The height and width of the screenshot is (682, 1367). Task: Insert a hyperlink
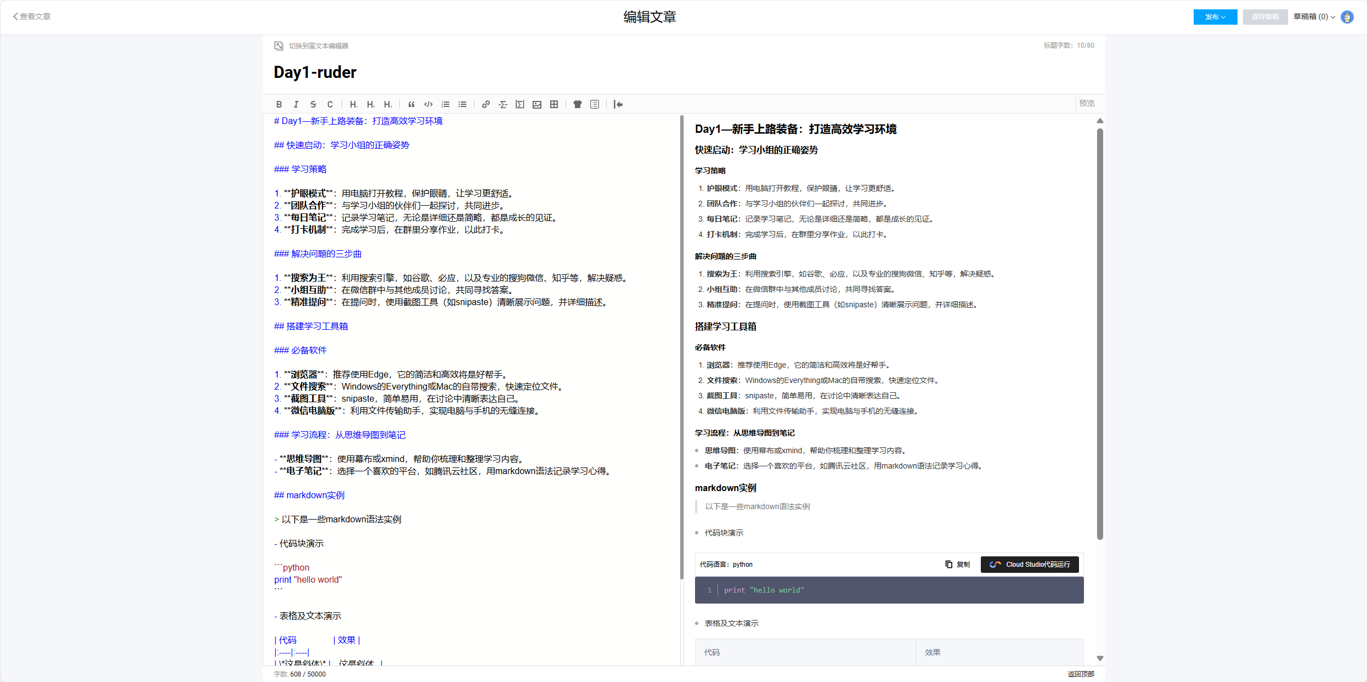pos(485,104)
